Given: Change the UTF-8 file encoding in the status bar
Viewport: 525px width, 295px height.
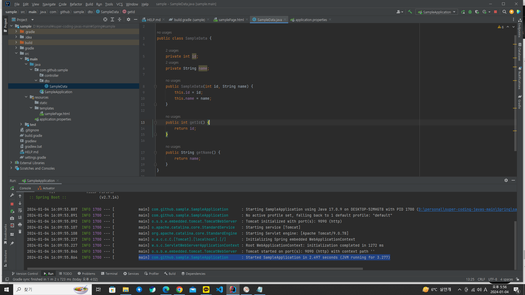Looking at the screenshot, I should click(x=493, y=279).
